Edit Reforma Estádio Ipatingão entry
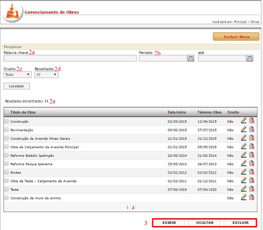This screenshot has width=263, height=230. pos(244,155)
